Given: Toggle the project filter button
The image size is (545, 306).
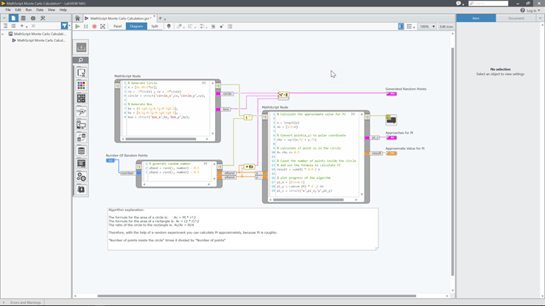Looking at the screenshot, I should click(64, 26).
